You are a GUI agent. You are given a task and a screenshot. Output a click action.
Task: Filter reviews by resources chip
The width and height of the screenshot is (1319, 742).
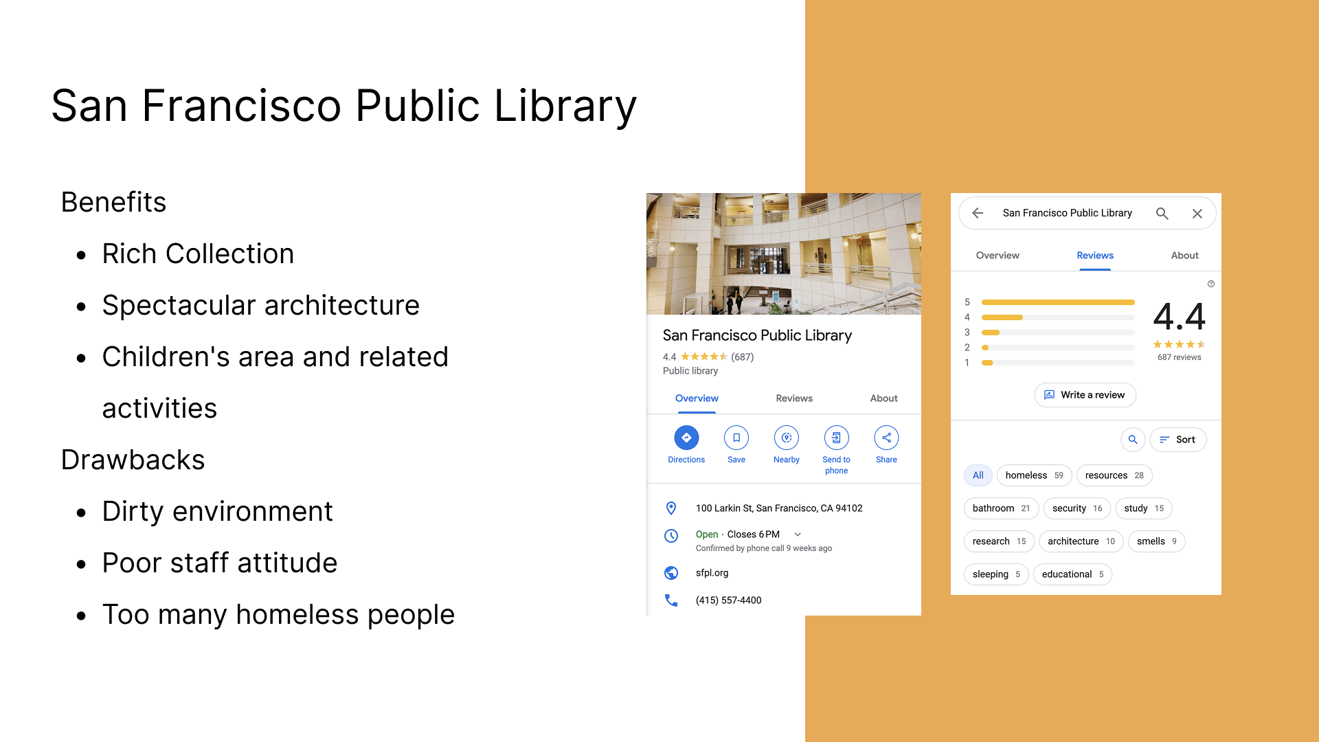tap(1114, 475)
